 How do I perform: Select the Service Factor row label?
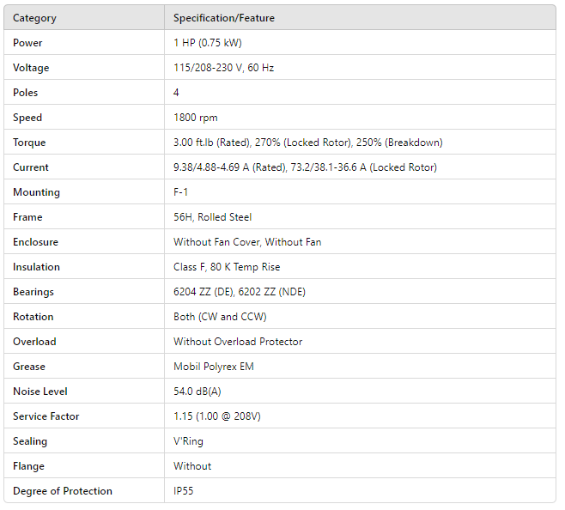click(x=46, y=416)
